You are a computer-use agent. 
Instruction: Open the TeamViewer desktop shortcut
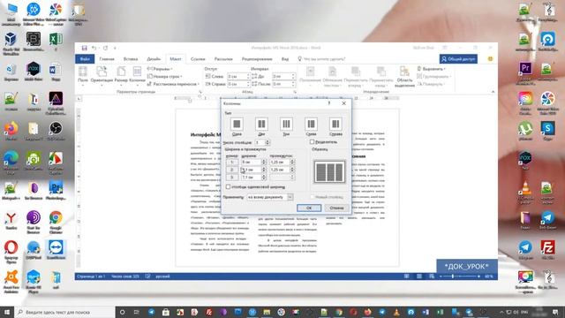(x=56, y=249)
